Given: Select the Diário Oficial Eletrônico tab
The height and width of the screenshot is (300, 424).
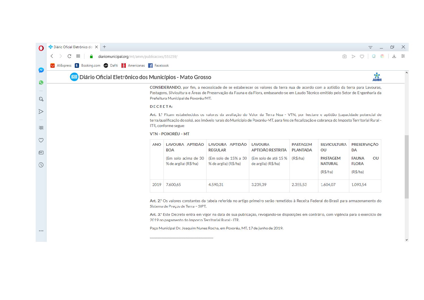Looking at the screenshot, I should (x=73, y=47).
